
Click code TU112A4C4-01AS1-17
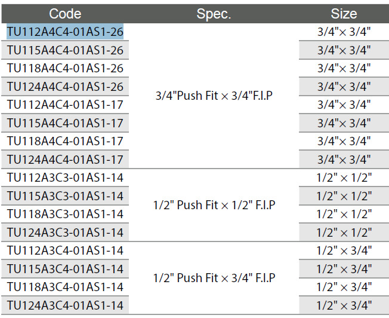65,105
